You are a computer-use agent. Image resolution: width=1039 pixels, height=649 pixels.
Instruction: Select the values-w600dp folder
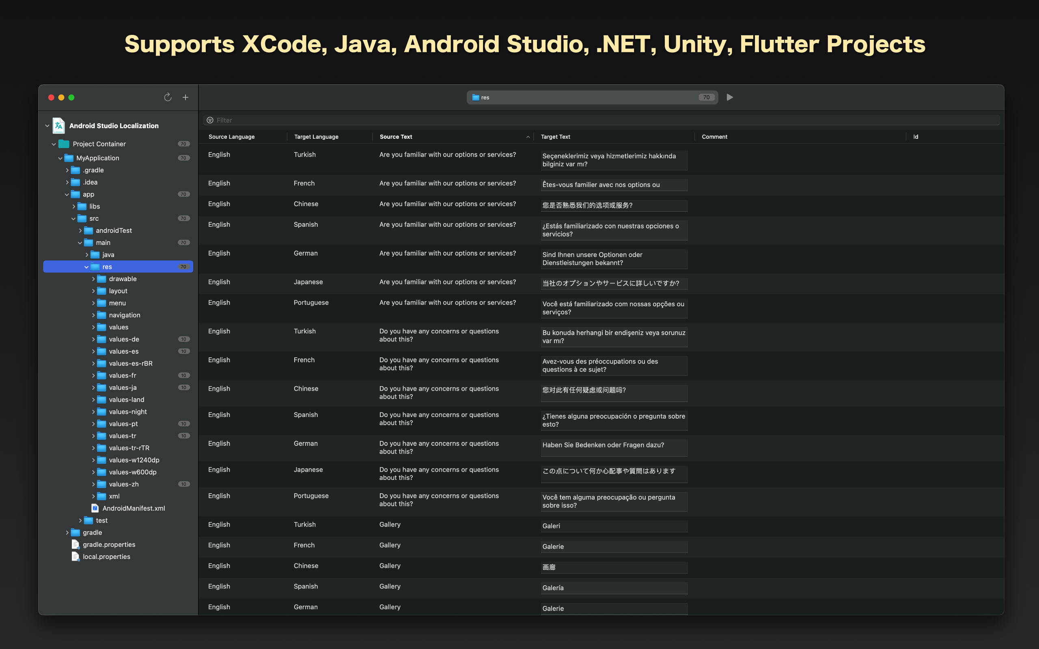coord(118,472)
